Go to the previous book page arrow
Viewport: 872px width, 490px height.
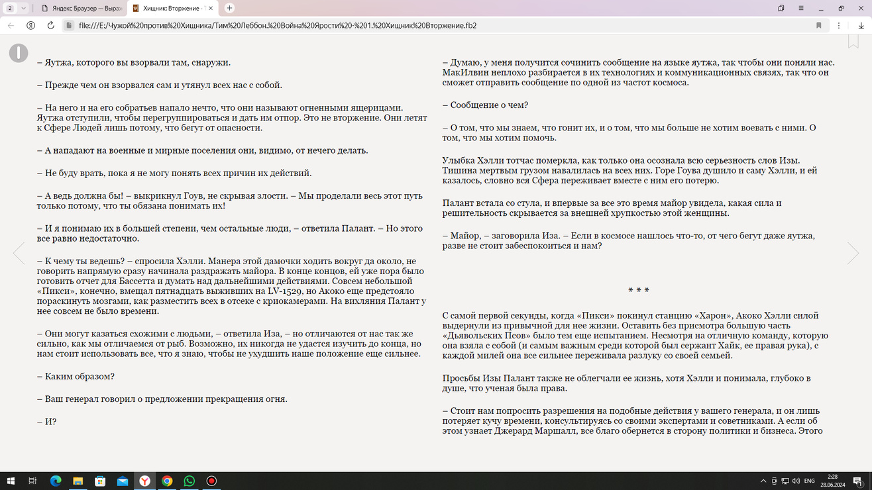19,253
